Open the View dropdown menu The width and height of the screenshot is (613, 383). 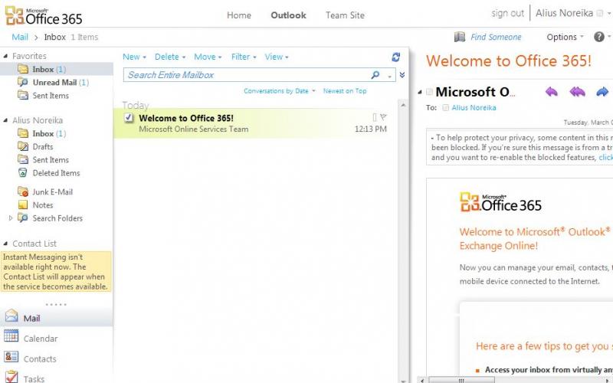(x=277, y=57)
